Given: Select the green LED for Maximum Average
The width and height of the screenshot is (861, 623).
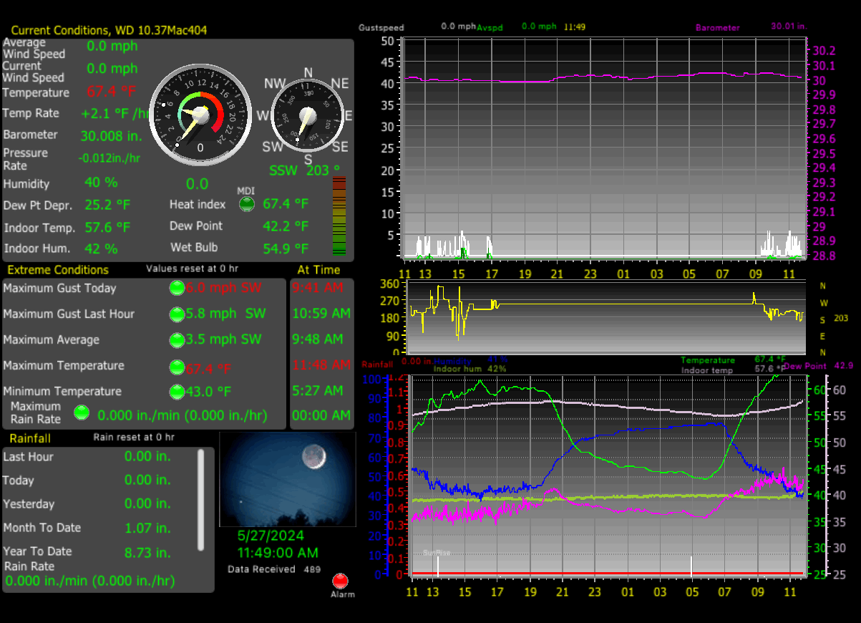Looking at the screenshot, I should click(x=176, y=339).
